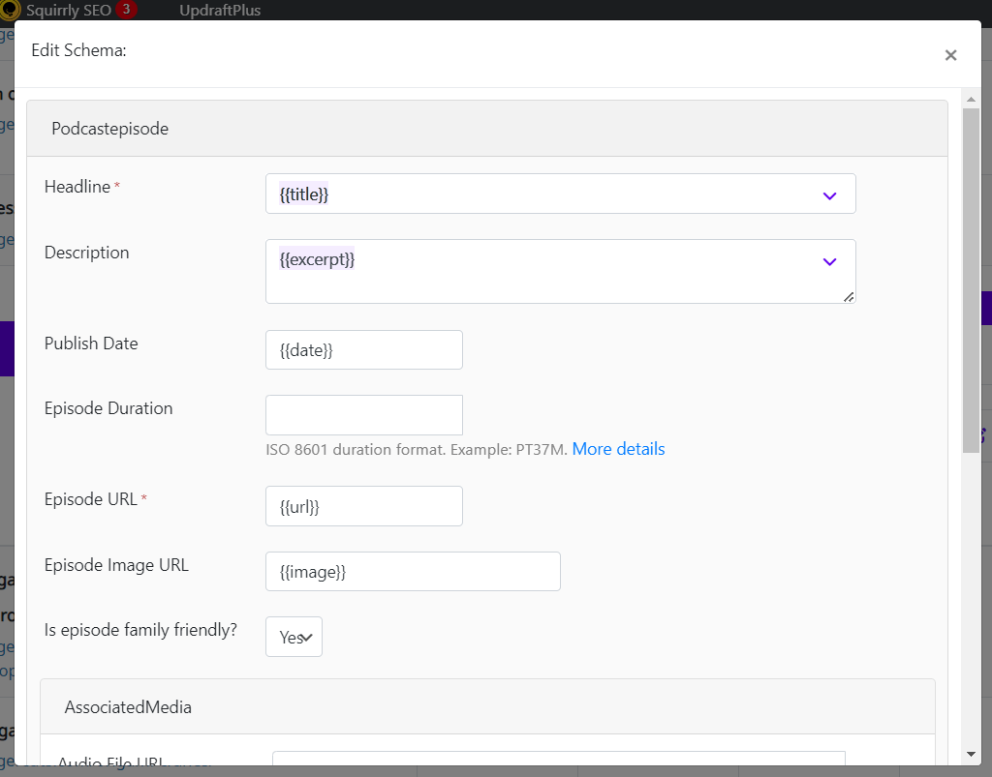Screen dimensions: 992x777
Task: Expand Headline pattern chevron dropdown
Action: [x=829, y=195]
